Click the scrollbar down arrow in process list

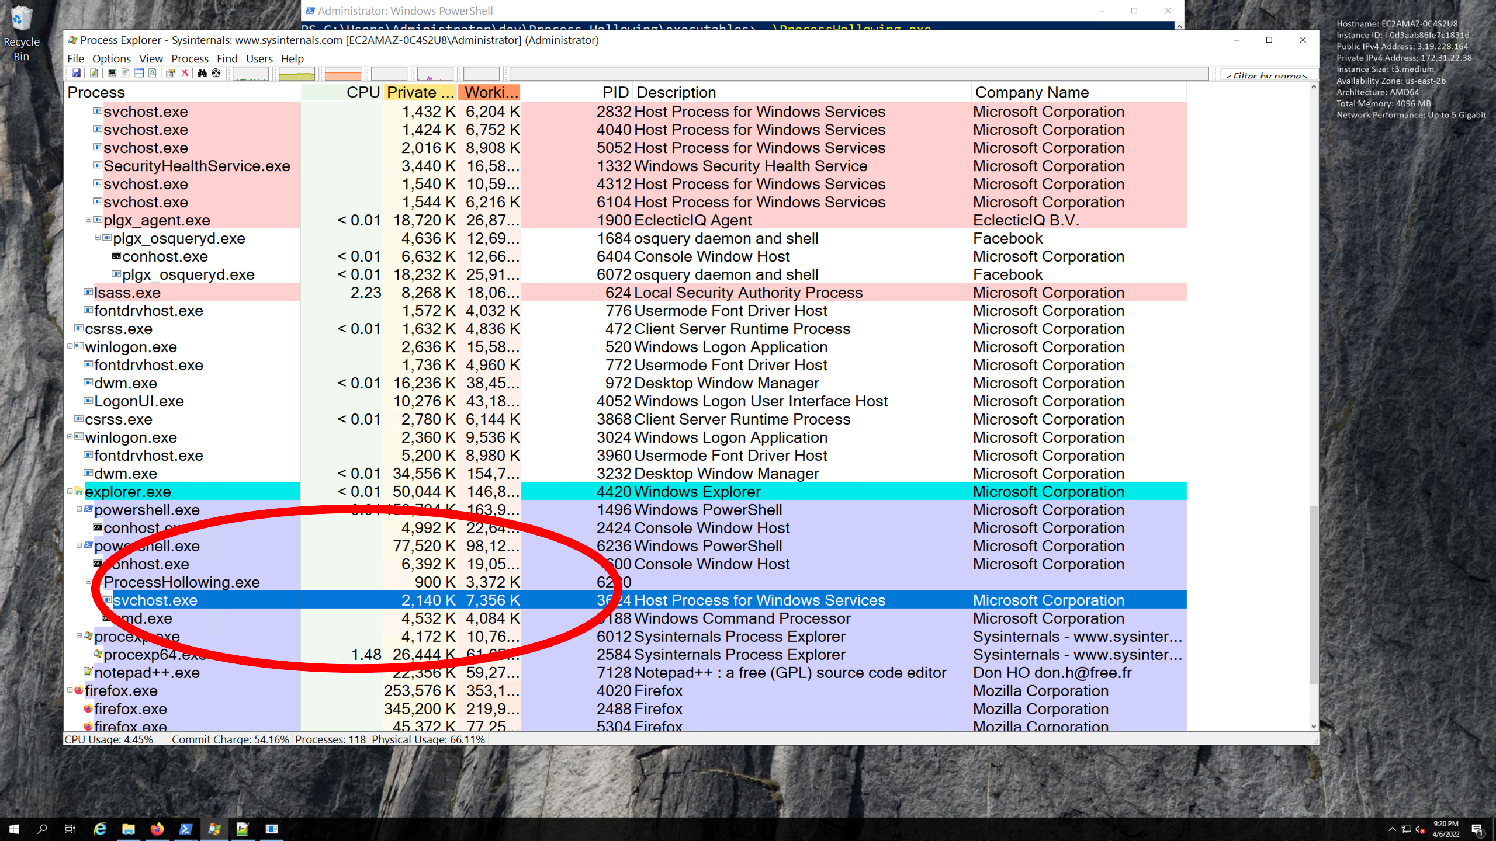1314,726
